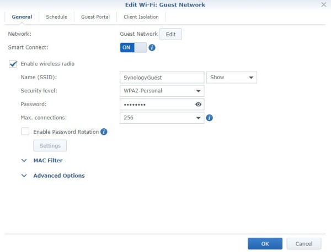
Task: Open the SSID Show visibility dropdown
Action: coord(232,78)
